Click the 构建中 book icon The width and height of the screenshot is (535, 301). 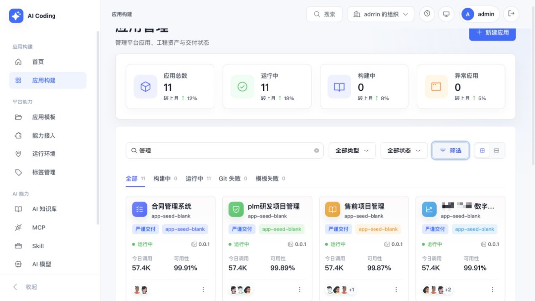pyautogui.click(x=339, y=87)
